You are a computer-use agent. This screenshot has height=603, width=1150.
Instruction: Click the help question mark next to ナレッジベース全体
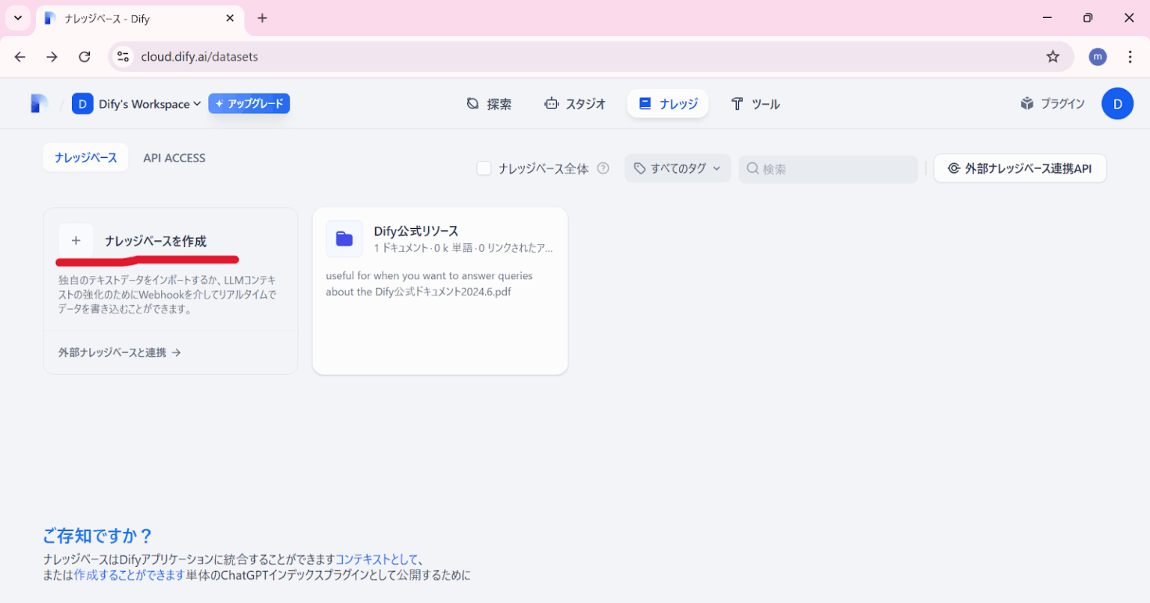pos(603,168)
